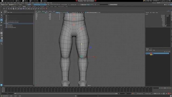The image size is (172, 97).
Task: Switch to the Rigging shelf tab
Action: (x=24, y=6)
